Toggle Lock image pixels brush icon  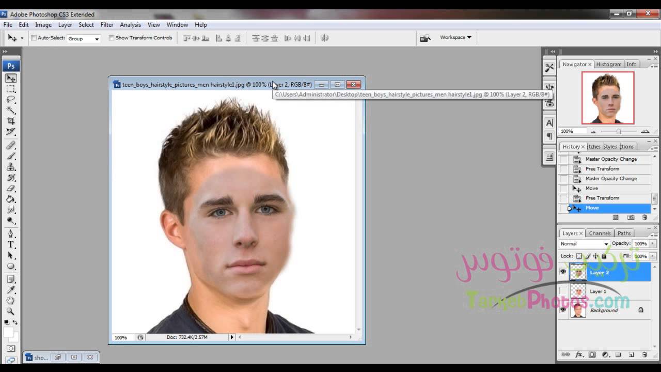(x=587, y=256)
